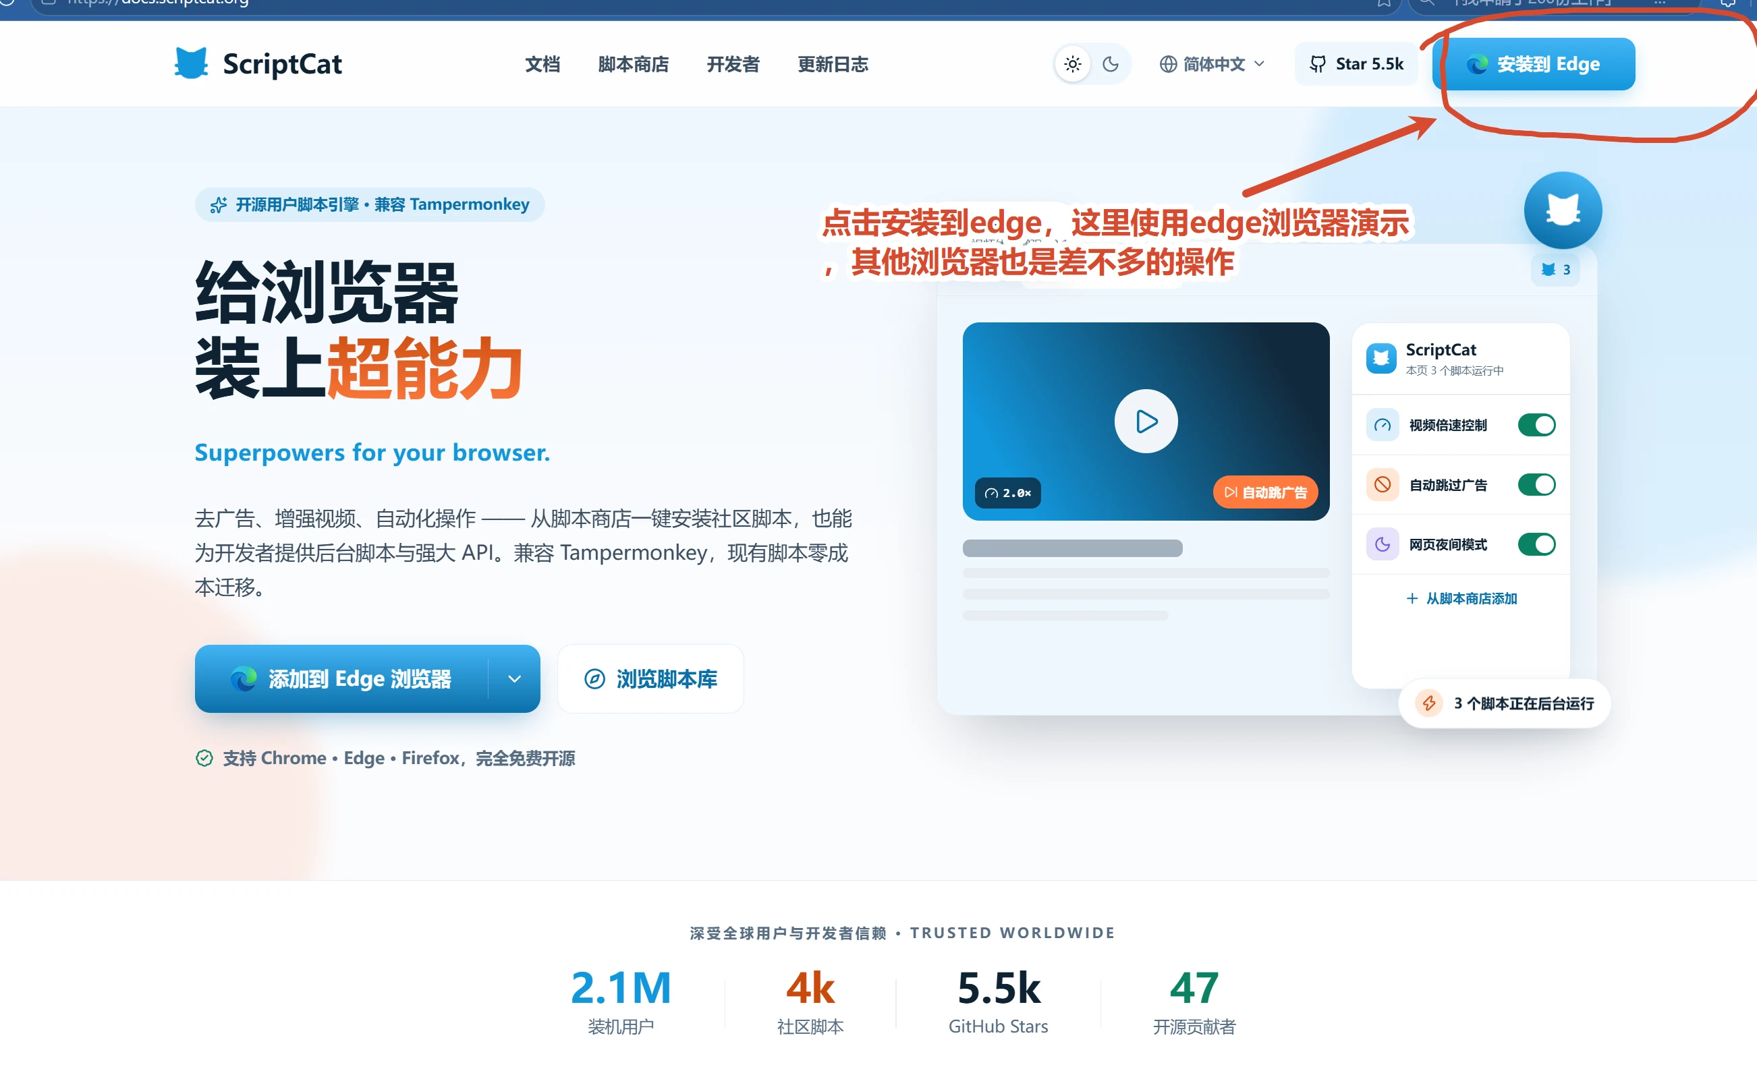This screenshot has width=1757, height=1073.
Task: Click the 自动跳广告 button on the video
Action: pyautogui.click(x=1265, y=492)
